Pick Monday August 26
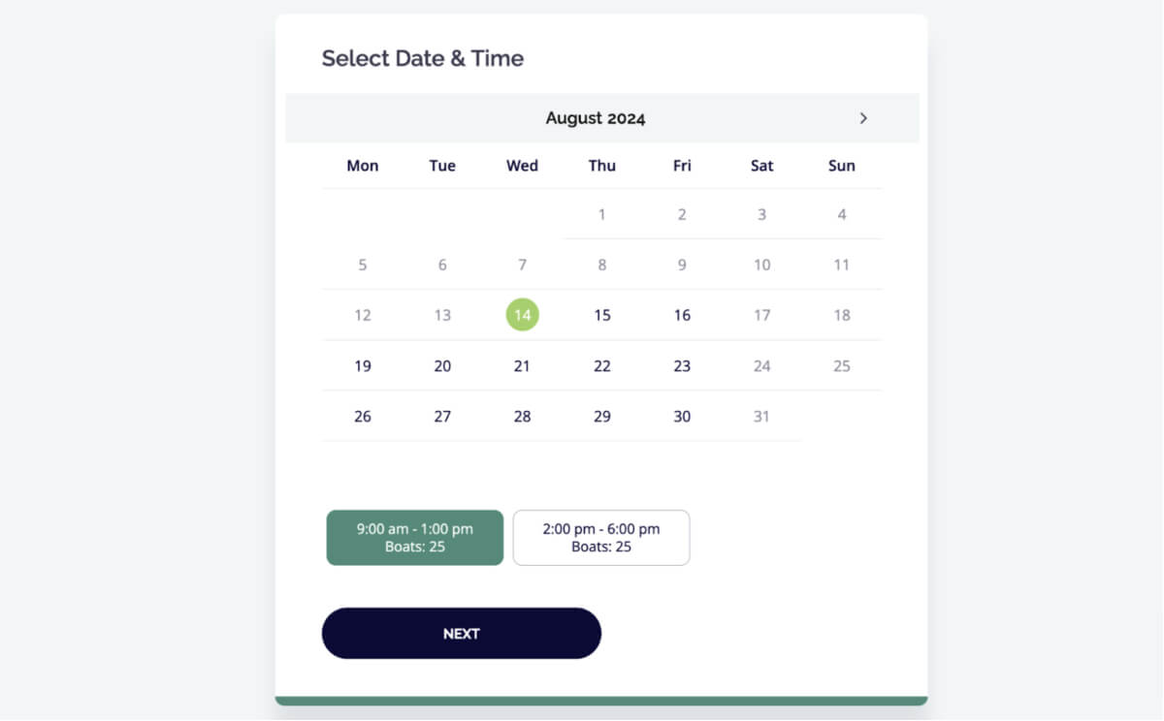 tap(363, 416)
